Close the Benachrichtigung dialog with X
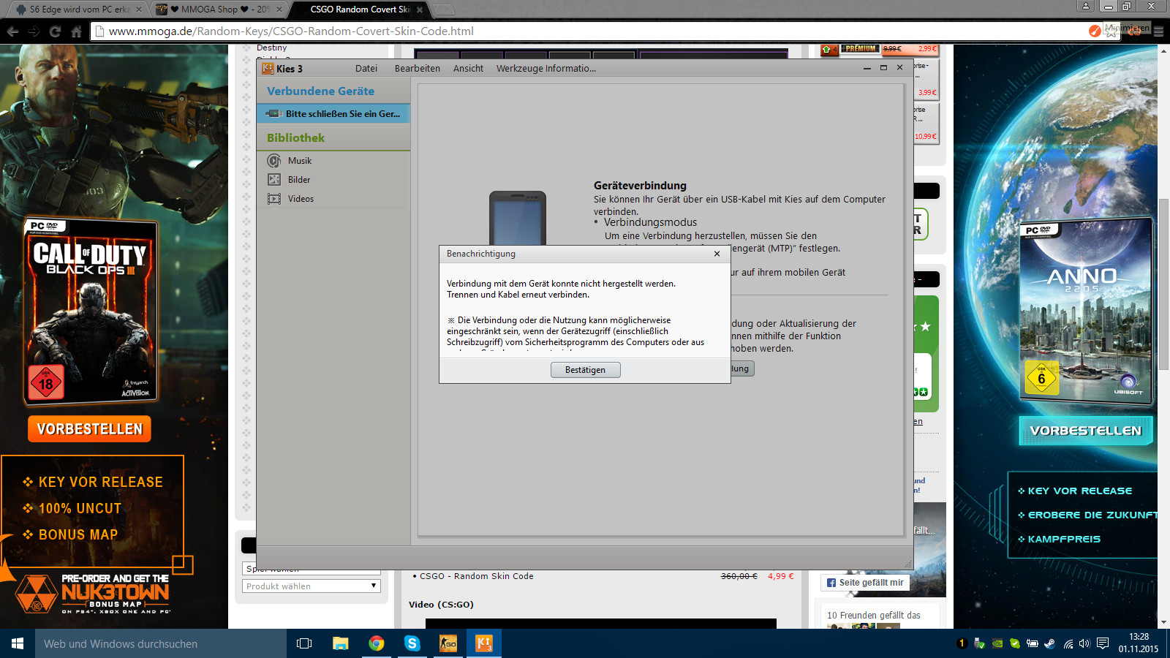This screenshot has height=658, width=1170. (717, 254)
